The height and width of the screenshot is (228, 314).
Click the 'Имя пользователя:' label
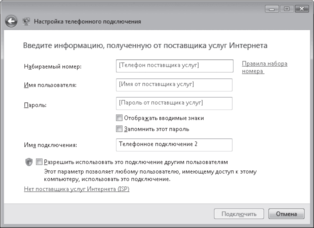pyautogui.click(x=50, y=85)
